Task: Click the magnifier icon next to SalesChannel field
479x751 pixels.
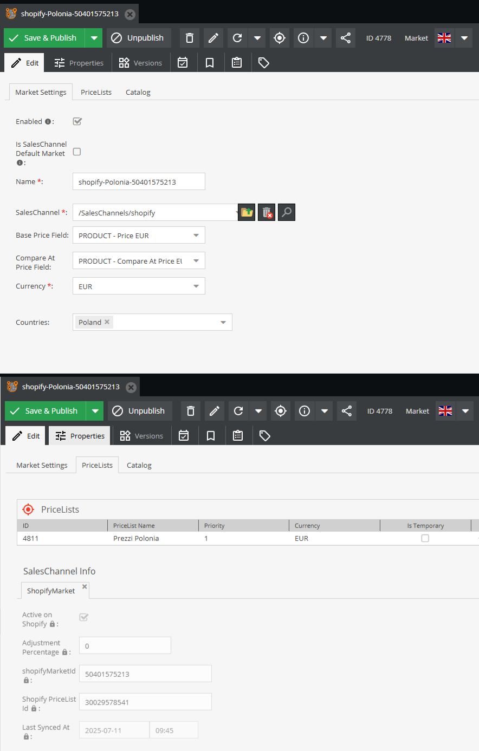Action: pyautogui.click(x=287, y=212)
